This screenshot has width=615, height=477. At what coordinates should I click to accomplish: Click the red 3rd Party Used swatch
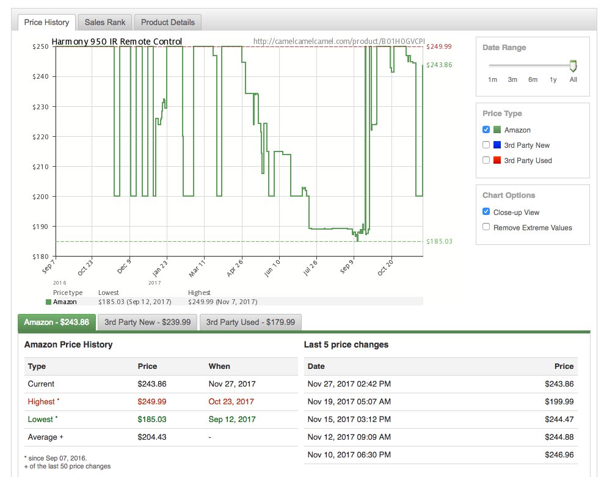[x=497, y=160]
